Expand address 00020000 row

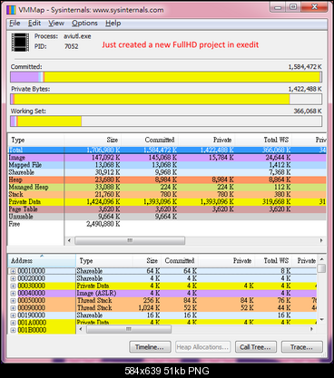coord(13,278)
